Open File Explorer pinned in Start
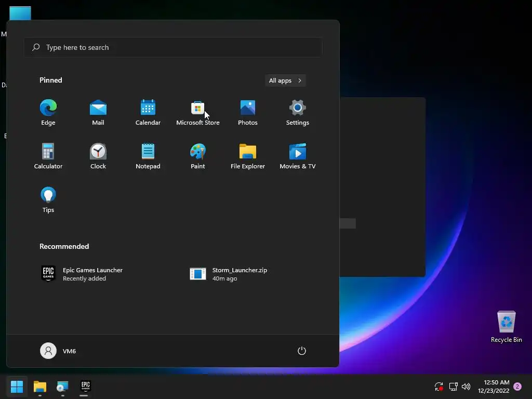532x399 pixels. (248, 156)
